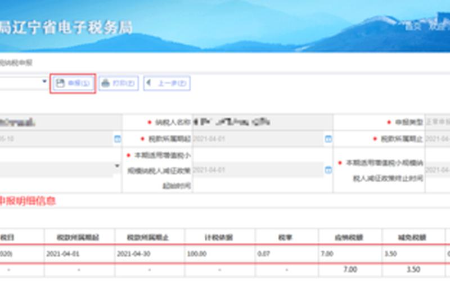Click the 税款所属期止 field label
Image resolution: width=450 pixels, height=281 pixels.
point(402,139)
